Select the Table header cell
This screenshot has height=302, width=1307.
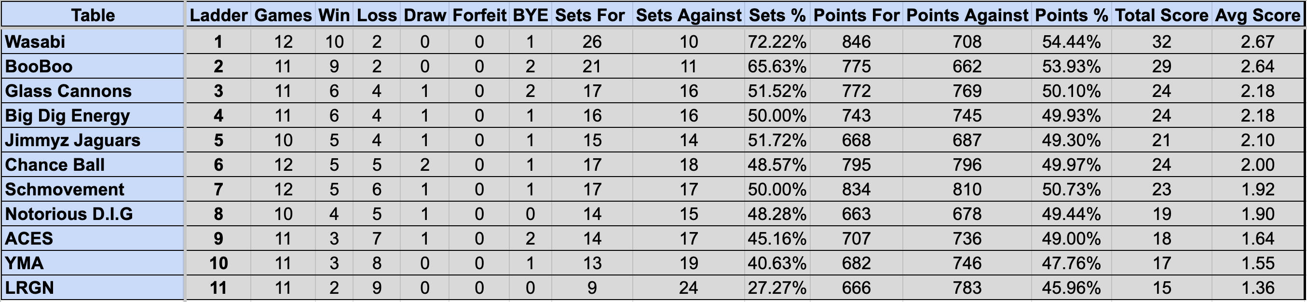coord(92,15)
